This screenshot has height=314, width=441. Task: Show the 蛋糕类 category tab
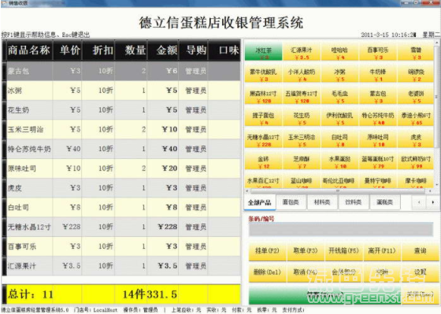coord(384,202)
